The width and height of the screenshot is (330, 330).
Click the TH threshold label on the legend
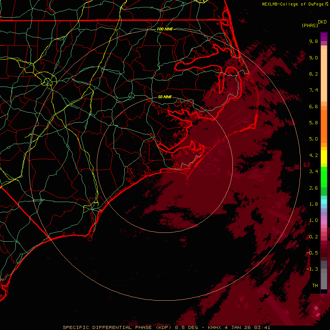(315, 286)
